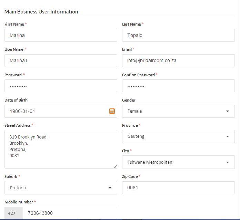Click the Confirm Password field
Image resolution: width=240 pixels, height=220 pixels.
click(178, 86)
